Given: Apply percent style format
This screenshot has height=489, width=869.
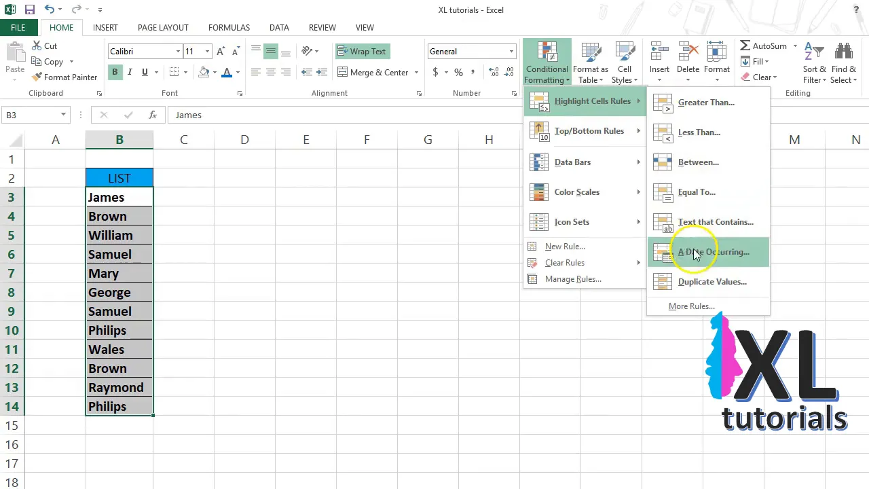Looking at the screenshot, I should coord(458,73).
